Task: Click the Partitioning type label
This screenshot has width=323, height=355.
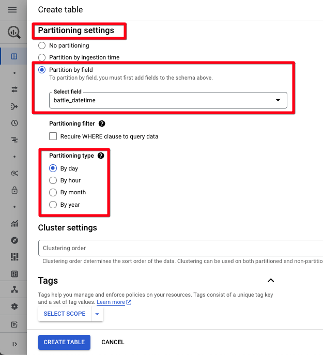Action: (71, 156)
